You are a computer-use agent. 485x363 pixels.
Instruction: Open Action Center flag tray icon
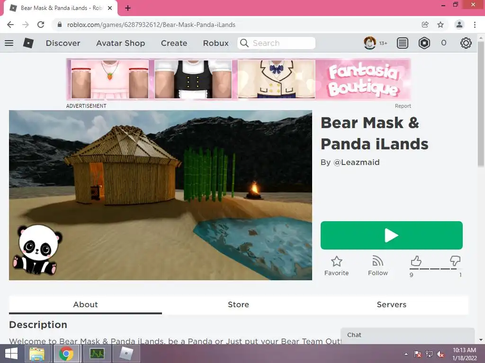[418, 354]
